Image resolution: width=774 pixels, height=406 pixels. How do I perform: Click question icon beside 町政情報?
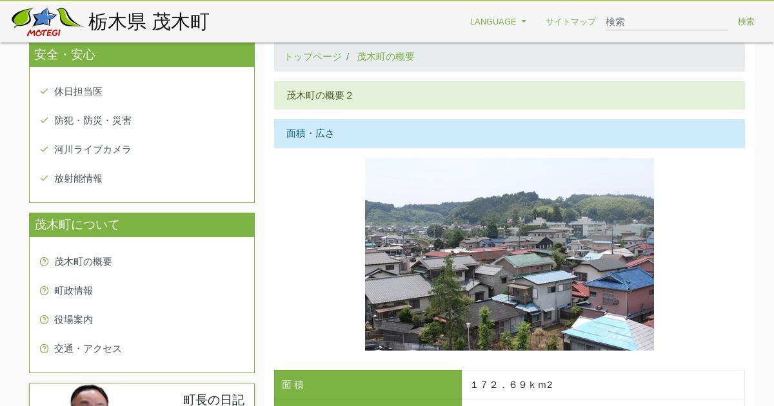44,291
